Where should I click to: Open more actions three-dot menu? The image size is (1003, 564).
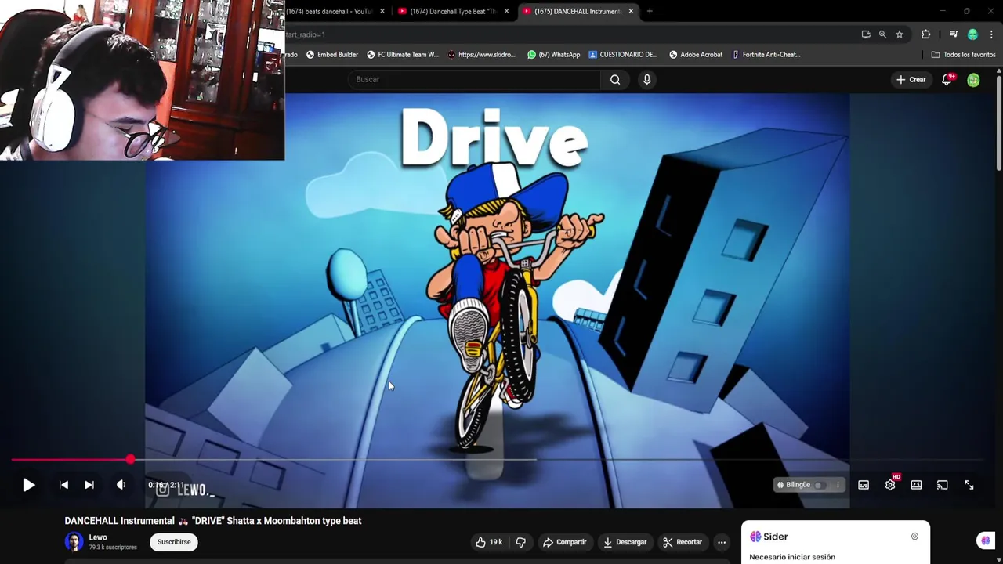coord(722,542)
